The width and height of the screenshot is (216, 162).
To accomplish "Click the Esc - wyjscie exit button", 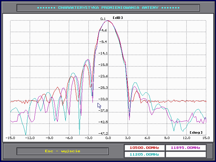I will [x=62, y=151].
